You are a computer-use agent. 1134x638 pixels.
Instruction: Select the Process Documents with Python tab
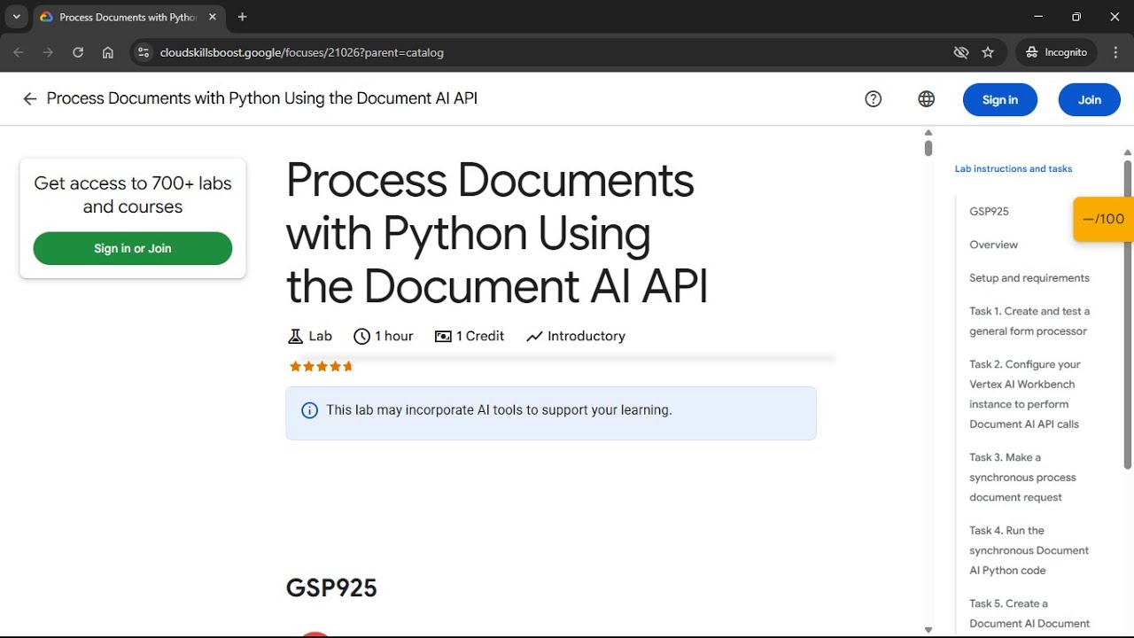(128, 17)
